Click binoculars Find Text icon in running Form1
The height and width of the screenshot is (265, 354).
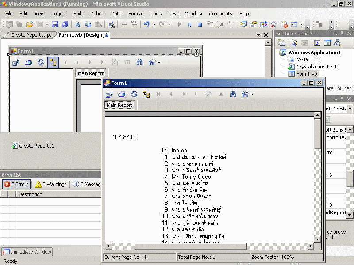click(x=233, y=94)
